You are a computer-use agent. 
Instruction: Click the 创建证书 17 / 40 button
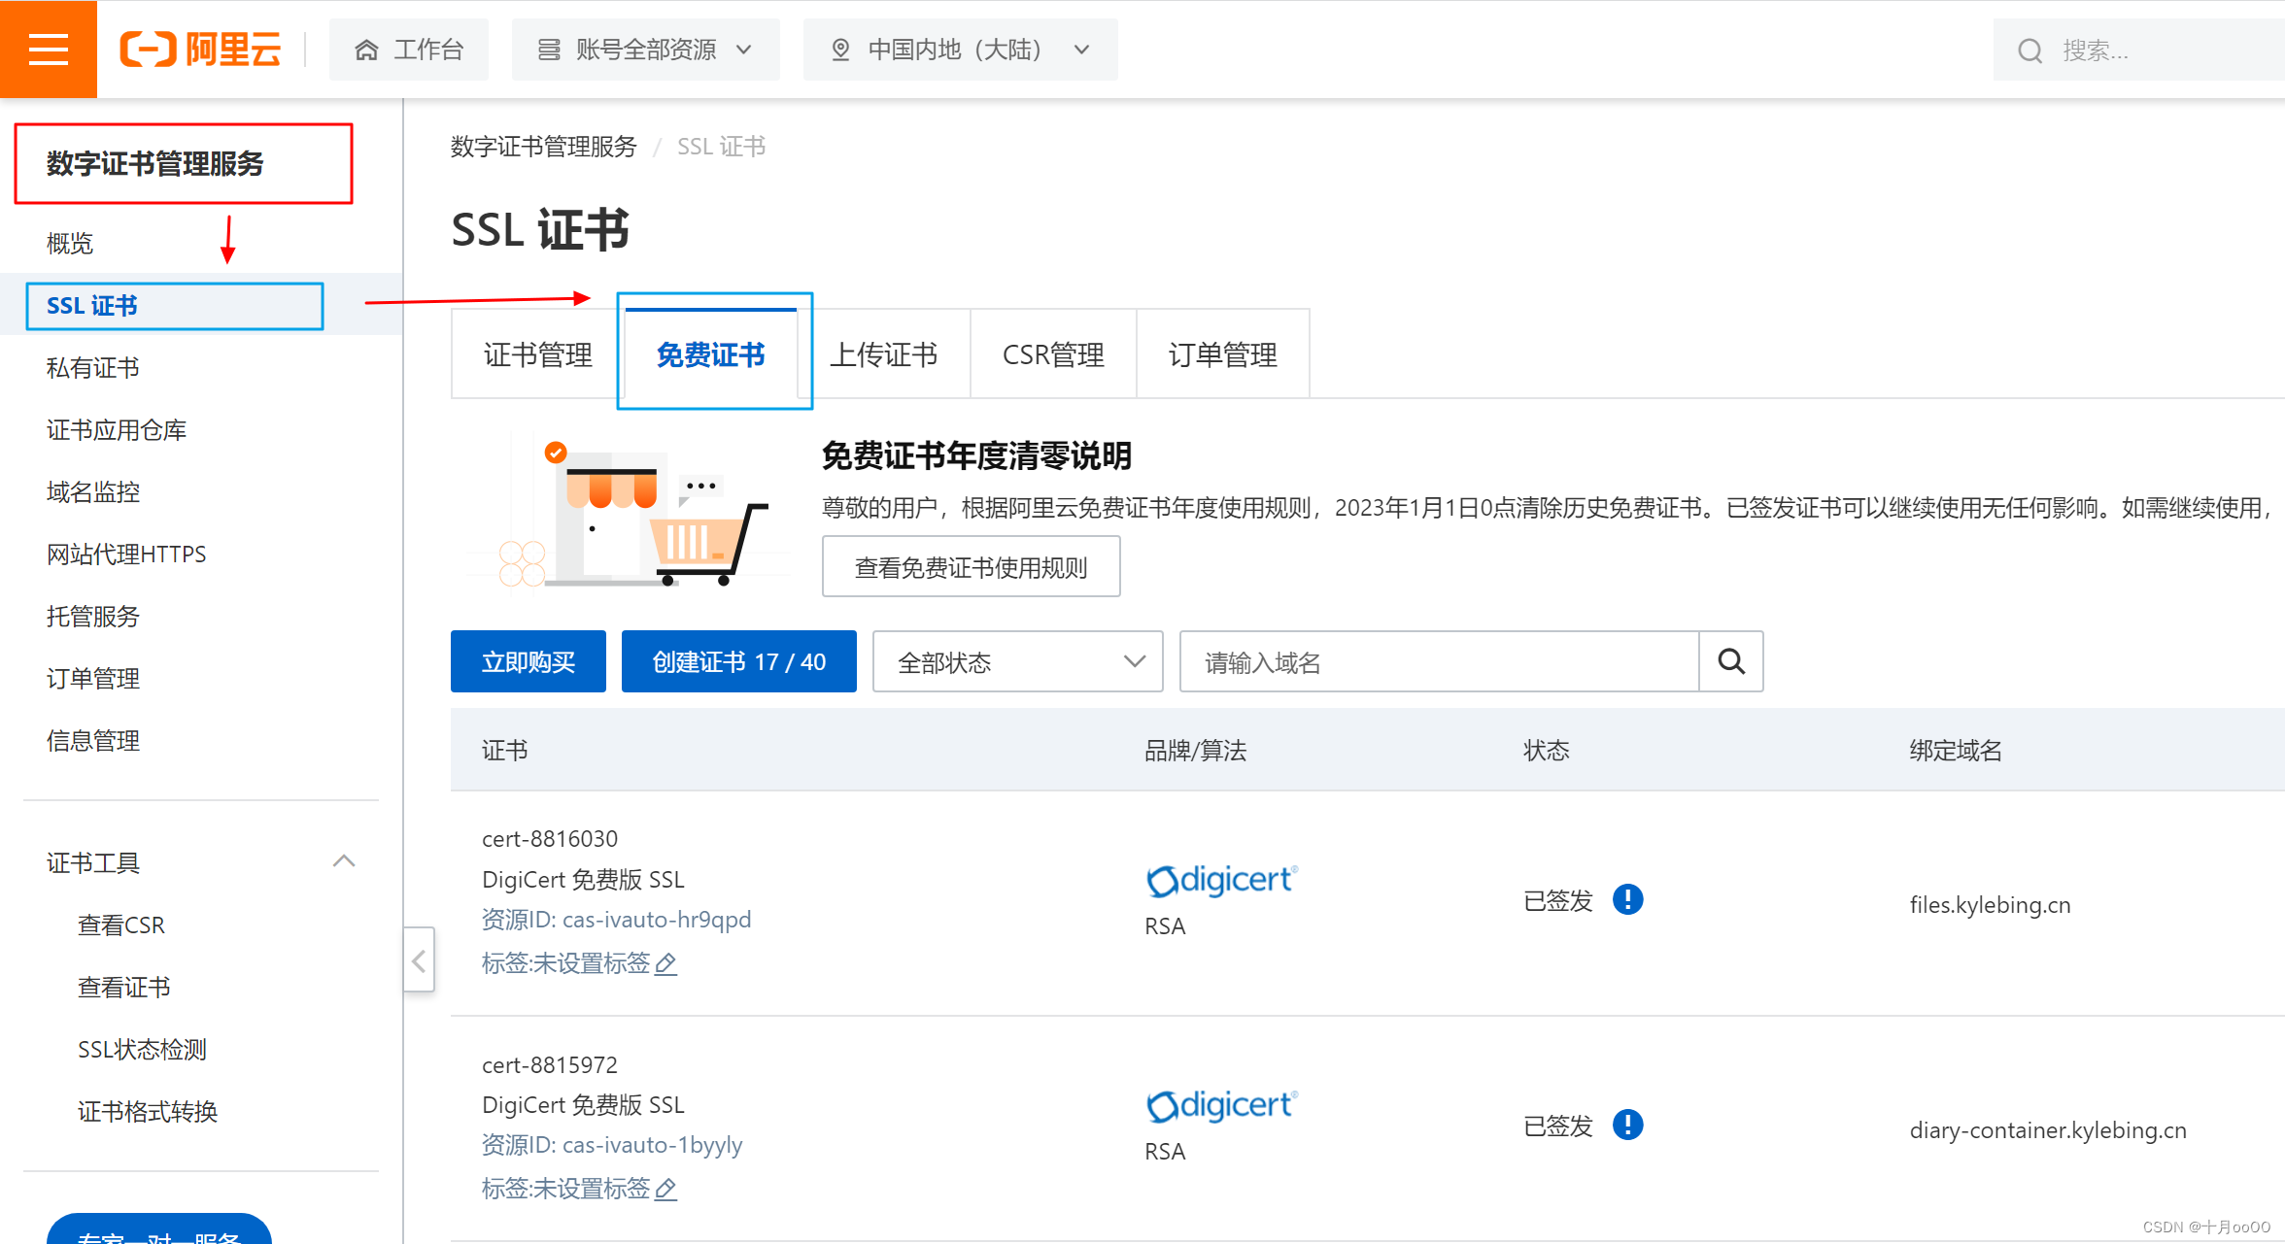(738, 662)
